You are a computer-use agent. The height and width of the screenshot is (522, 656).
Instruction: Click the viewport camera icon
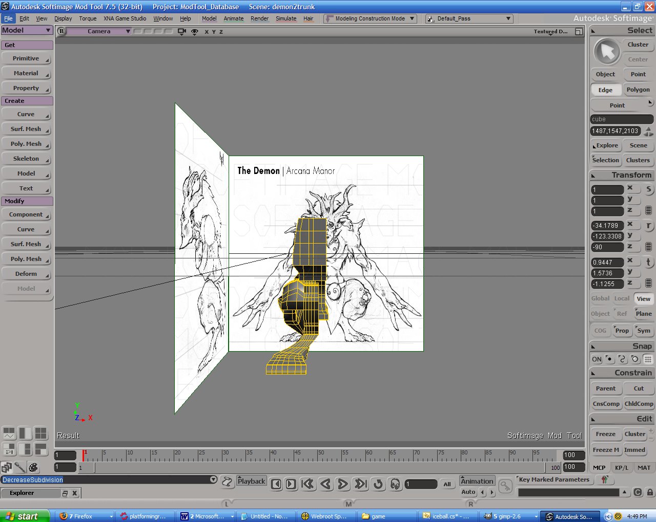tap(181, 31)
